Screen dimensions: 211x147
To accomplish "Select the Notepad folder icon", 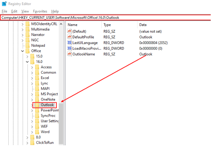I will pos(28,45).
